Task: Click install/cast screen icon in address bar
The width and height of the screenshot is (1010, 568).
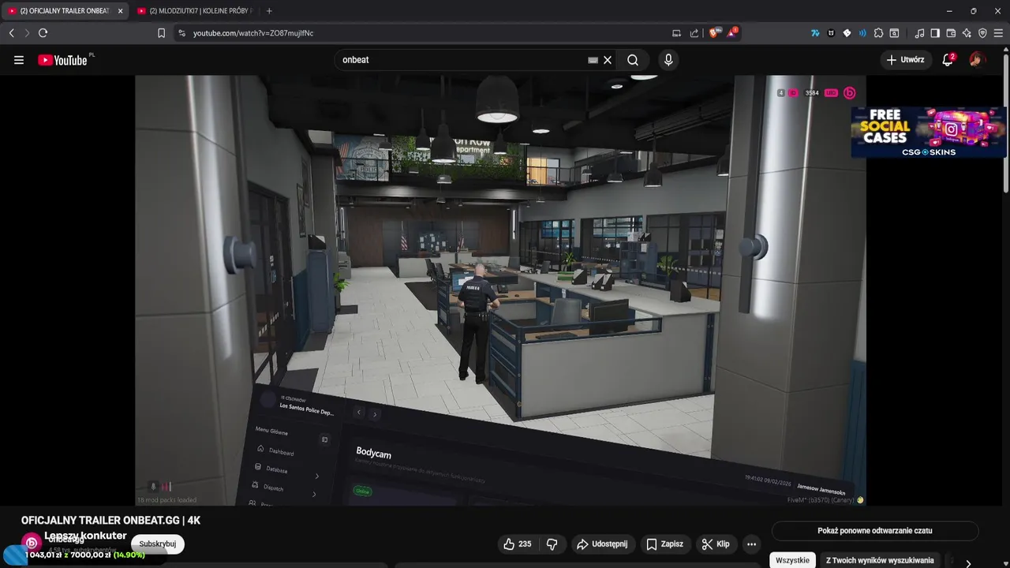Action: pyautogui.click(x=676, y=33)
